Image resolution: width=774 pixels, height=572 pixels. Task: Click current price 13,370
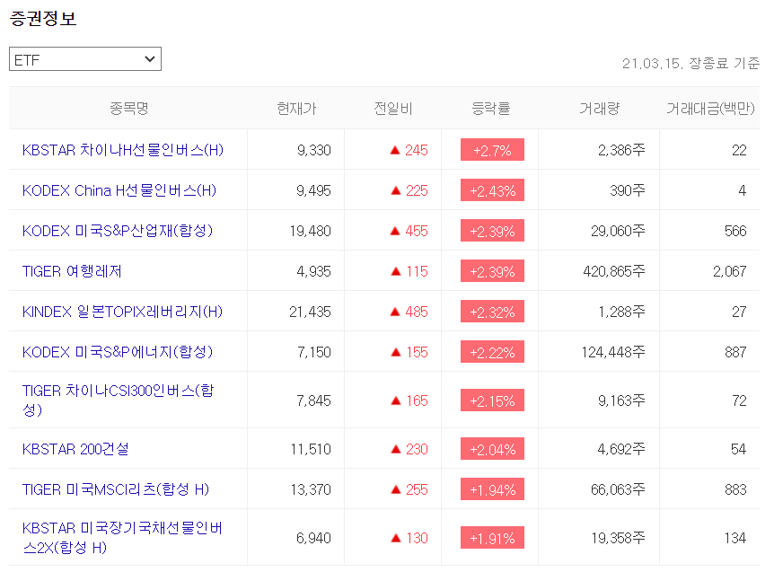pos(311,489)
